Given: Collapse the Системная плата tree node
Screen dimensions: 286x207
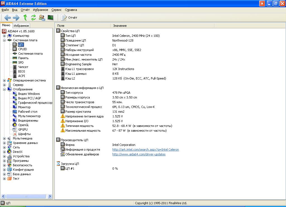Looking at the screenshot, I should tap(4, 40).
